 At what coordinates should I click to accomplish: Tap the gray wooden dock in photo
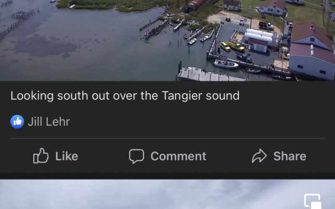[x=211, y=75]
